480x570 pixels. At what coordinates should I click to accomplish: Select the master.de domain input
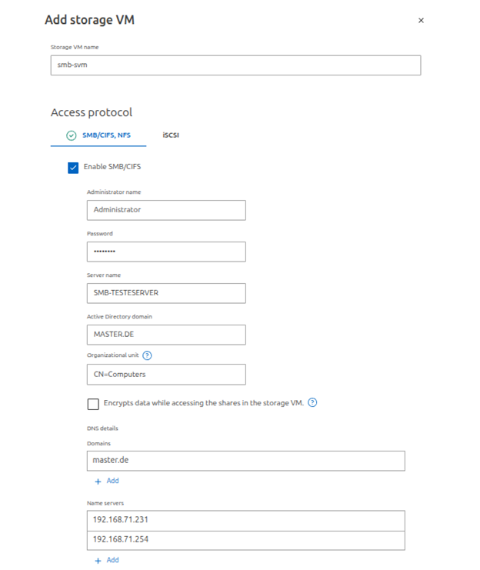[246, 461]
